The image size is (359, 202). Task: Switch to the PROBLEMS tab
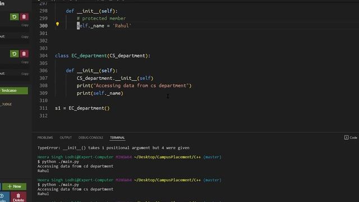(45, 137)
